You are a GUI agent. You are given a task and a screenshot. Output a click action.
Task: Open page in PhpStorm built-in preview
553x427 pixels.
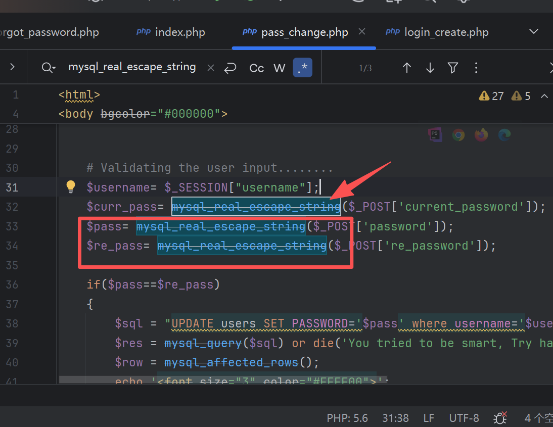coord(435,135)
